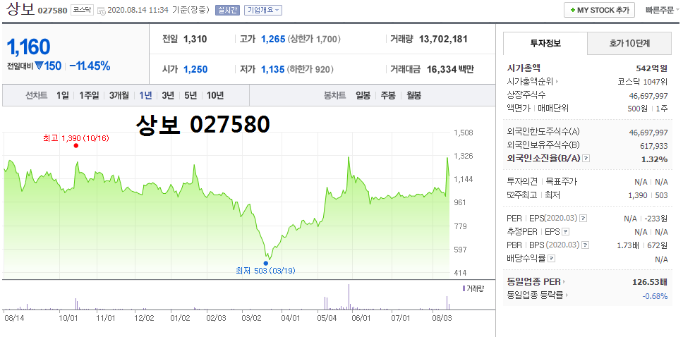
Task: Select 5년 line chart period
Action: tap(191, 95)
